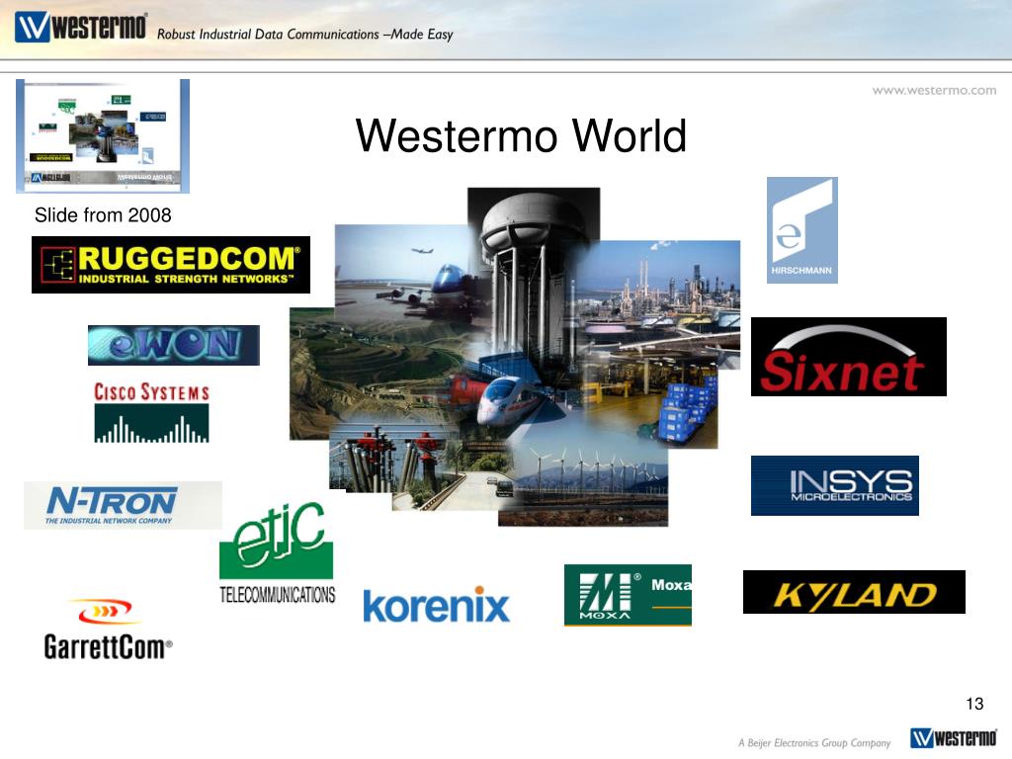Select the N-Tron logo
The image size is (1012, 759).
click(123, 505)
